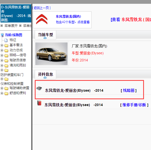Expand the 驾驶员信息 tree node
The height and width of the screenshot is (150, 151).
click(x=2, y=60)
